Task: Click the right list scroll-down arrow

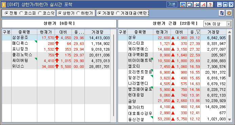Action: [230, 119]
